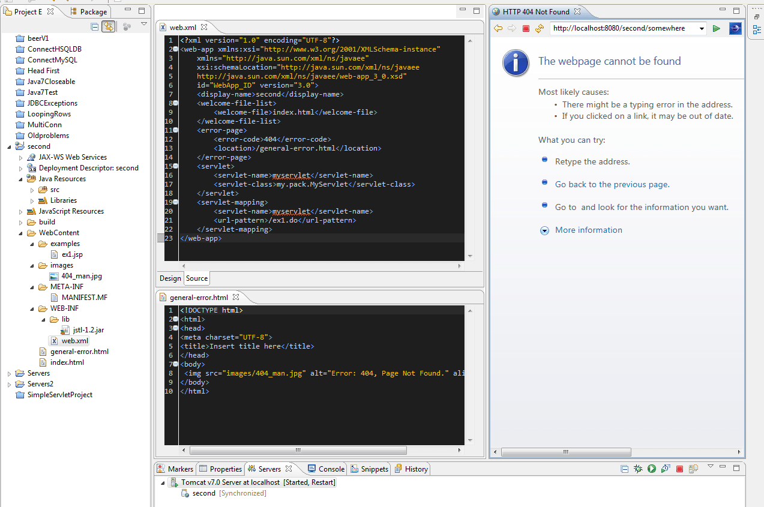Toggle Link with Editor in Project Explorer
Screen dimensions: 764x507
[x=109, y=26]
